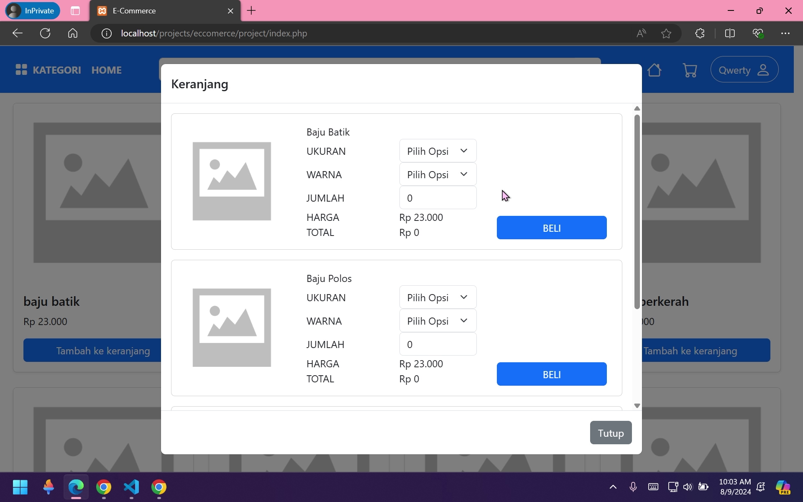Open the volume control tray icon
Image resolution: width=803 pixels, height=502 pixels.
688,487
